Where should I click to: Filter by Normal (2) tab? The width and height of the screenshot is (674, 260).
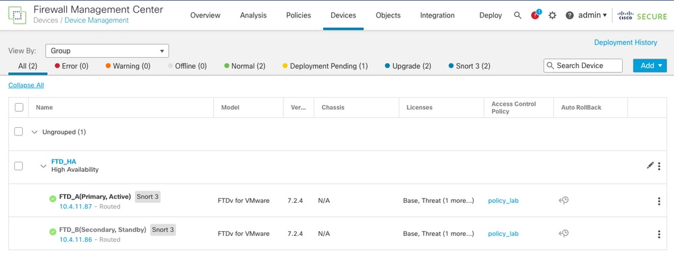(x=245, y=66)
